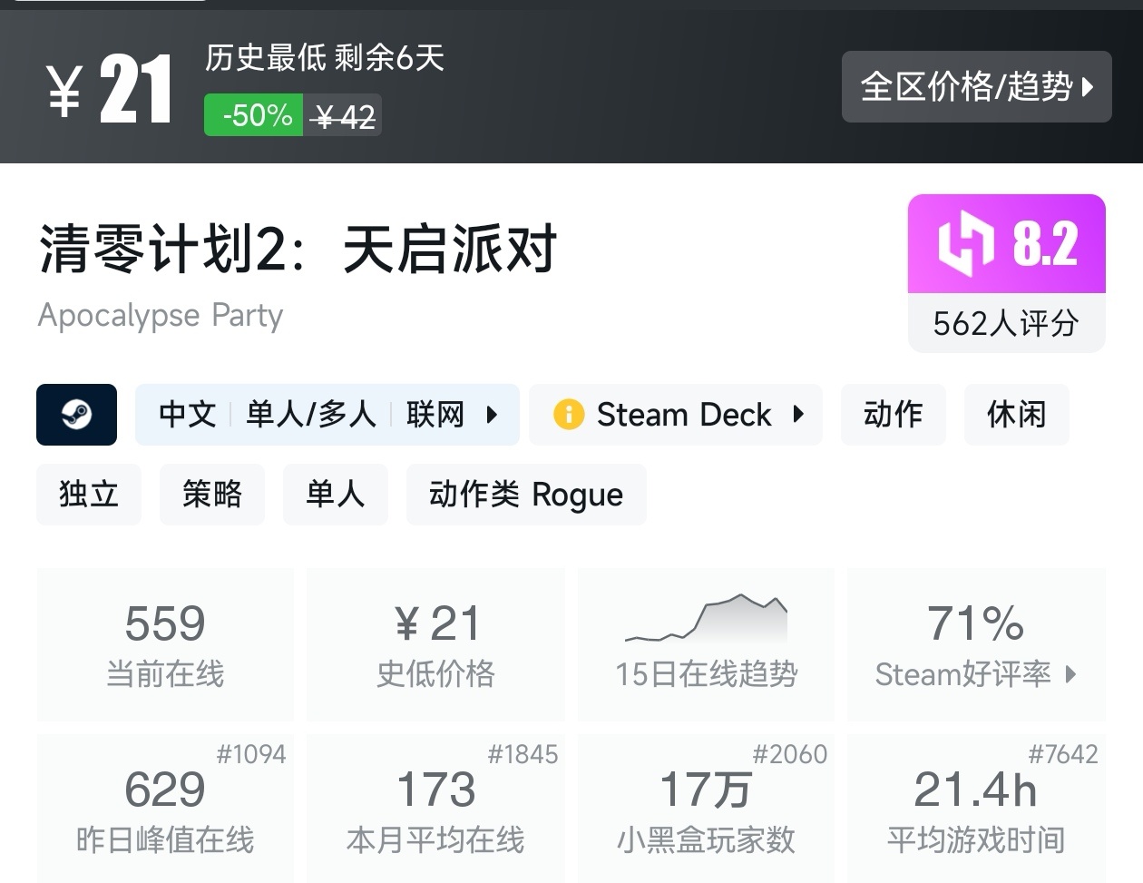Click the Steam Deck yellow info icon
The width and height of the screenshot is (1143, 883).
point(569,415)
